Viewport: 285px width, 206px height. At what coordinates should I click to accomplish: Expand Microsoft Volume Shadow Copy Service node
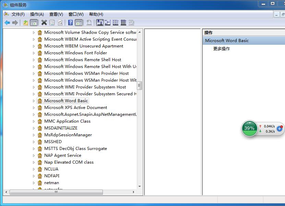coord(34,32)
